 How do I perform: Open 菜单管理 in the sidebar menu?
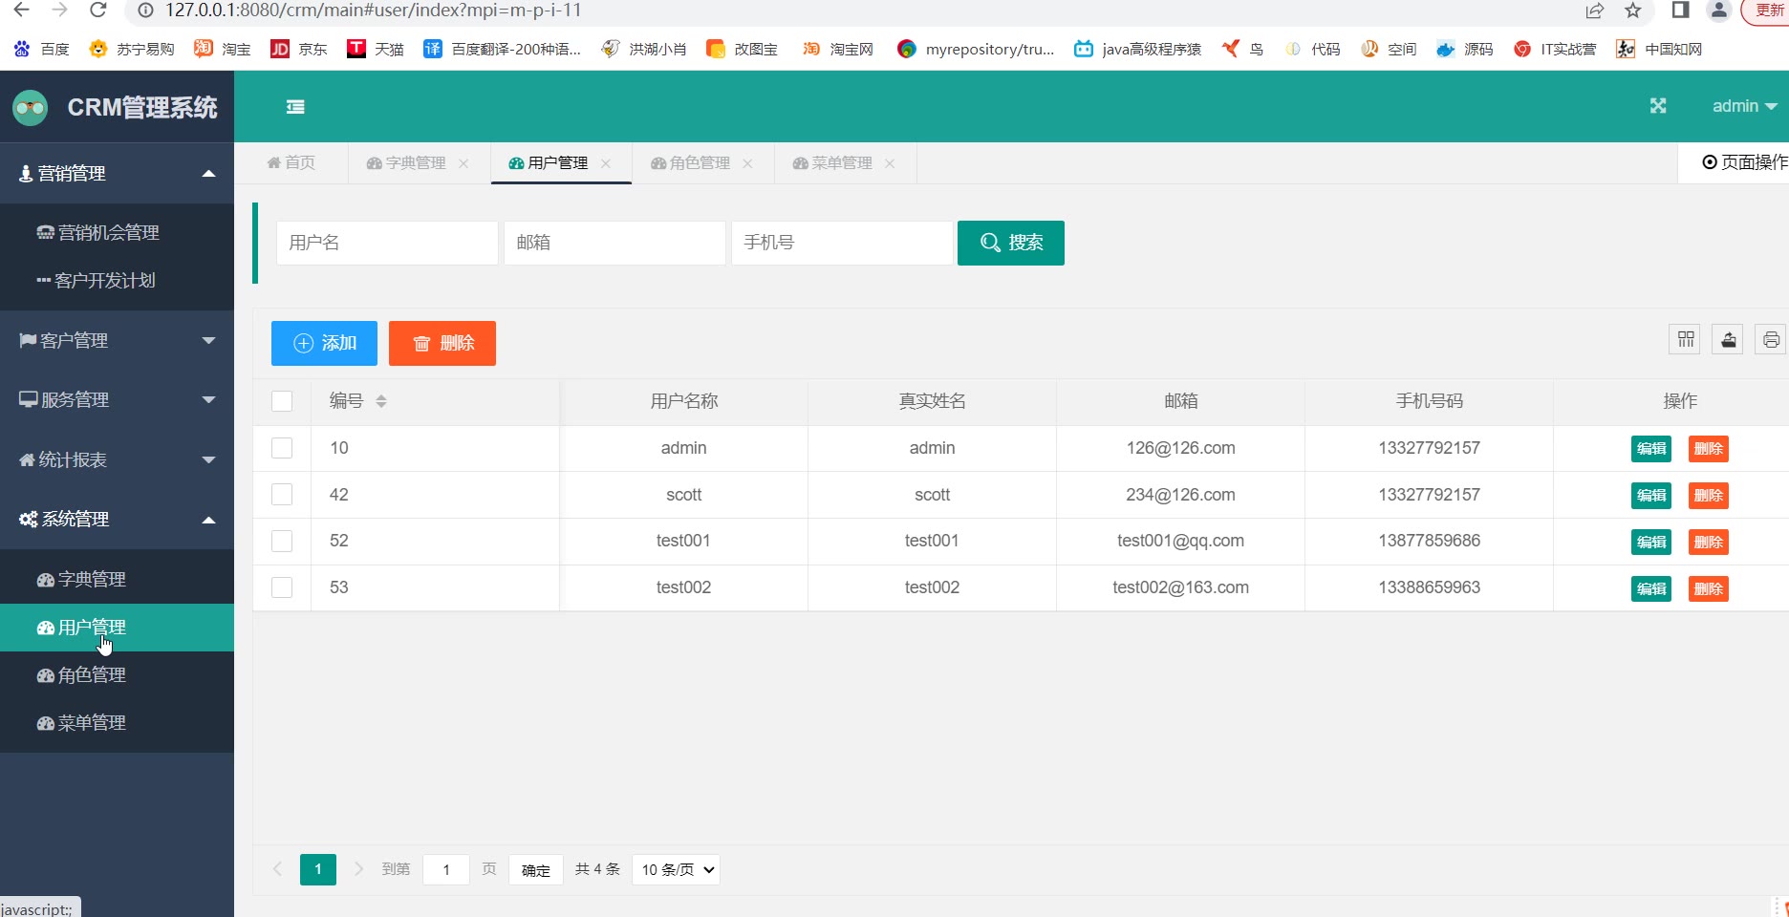pos(117,723)
